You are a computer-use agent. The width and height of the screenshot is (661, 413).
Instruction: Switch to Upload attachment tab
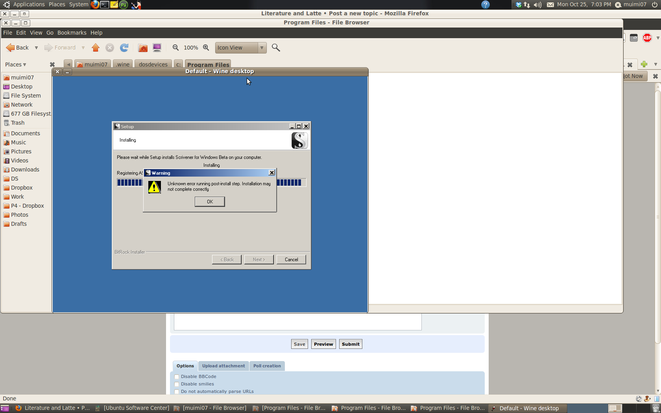coord(223,366)
